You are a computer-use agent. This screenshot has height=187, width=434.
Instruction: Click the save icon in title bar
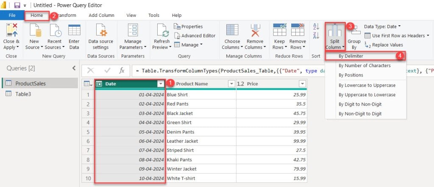[x=17, y=5]
